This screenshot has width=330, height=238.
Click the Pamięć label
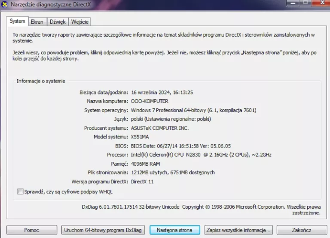tap(119, 164)
